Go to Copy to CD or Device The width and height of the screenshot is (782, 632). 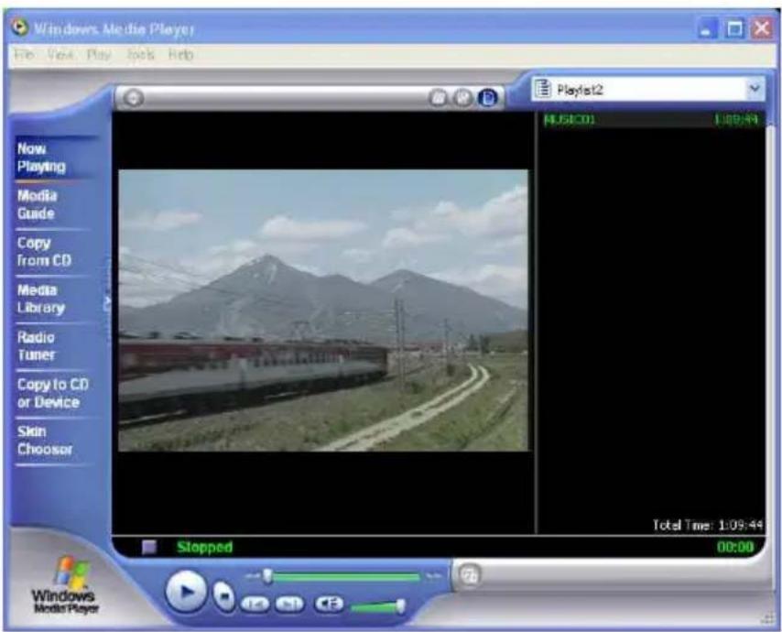pos(53,393)
